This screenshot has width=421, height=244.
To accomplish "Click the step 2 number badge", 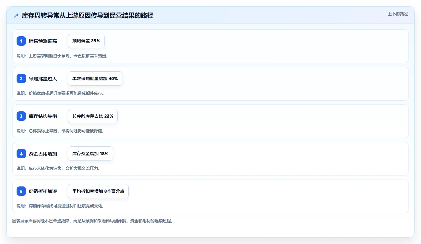I will pyautogui.click(x=21, y=79).
